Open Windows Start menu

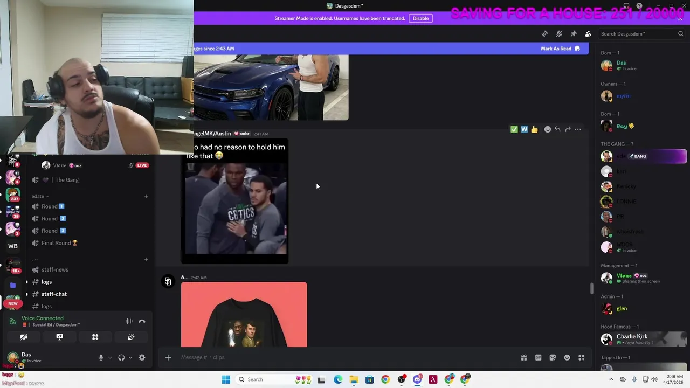(226, 379)
